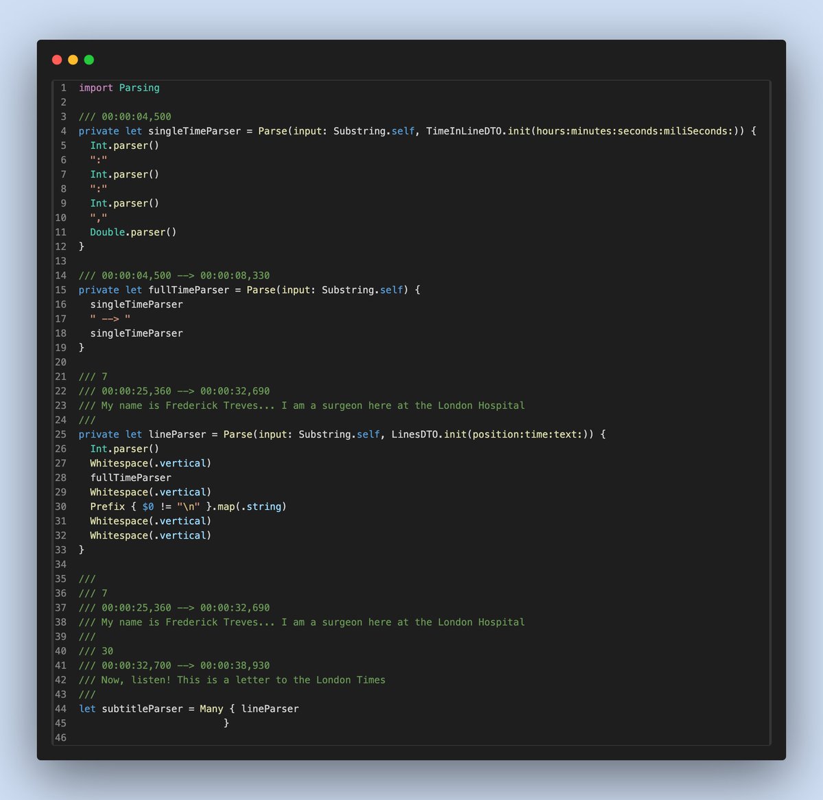Screen dimensions: 823x800
Task: Click 'singleTimeParser' on line 16
Action: (x=136, y=304)
